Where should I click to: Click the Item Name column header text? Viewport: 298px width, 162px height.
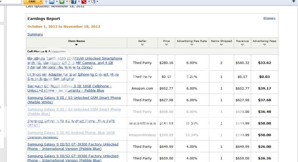click(x=77, y=41)
